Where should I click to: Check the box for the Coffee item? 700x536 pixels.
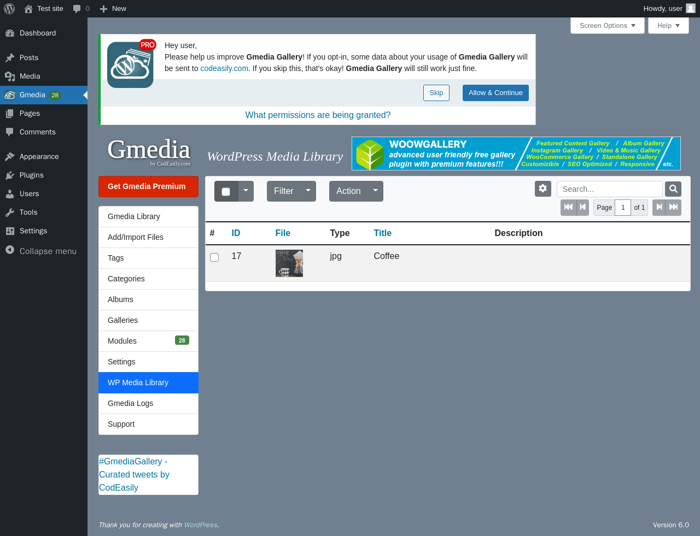coord(214,257)
